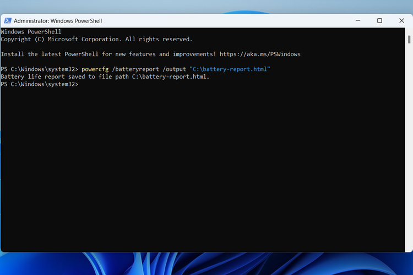The image size is (413, 275).
Task: Click the "Administrator: Windows PowerShell" window title
Action: 58,21
